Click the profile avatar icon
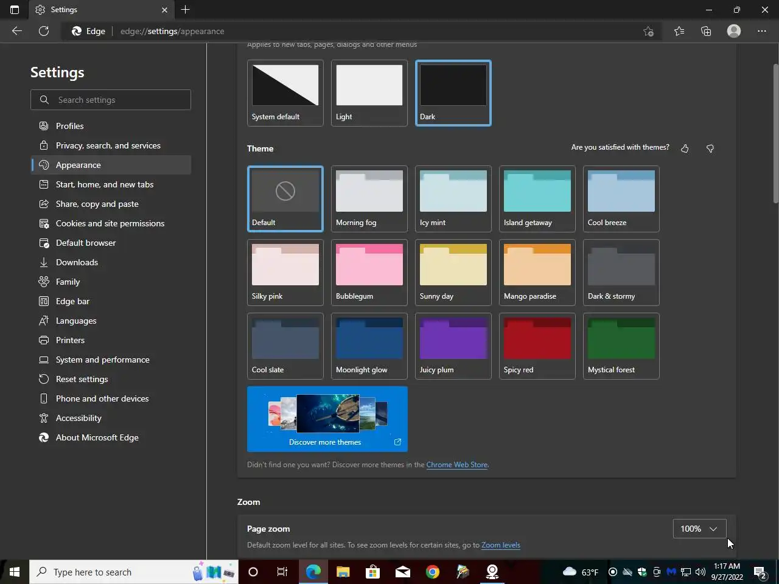 click(734, 31)
